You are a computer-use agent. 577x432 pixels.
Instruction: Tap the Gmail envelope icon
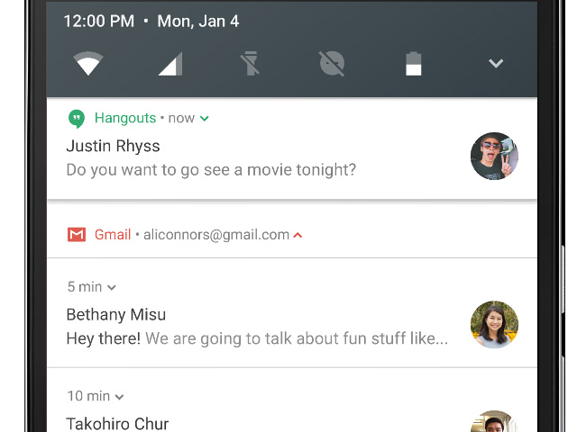click(x=77, y=235)
